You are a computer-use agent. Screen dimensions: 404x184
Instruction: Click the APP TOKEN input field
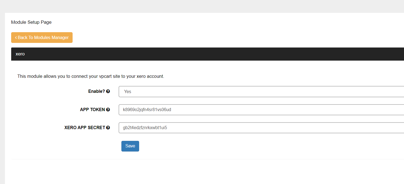point(261,110)
